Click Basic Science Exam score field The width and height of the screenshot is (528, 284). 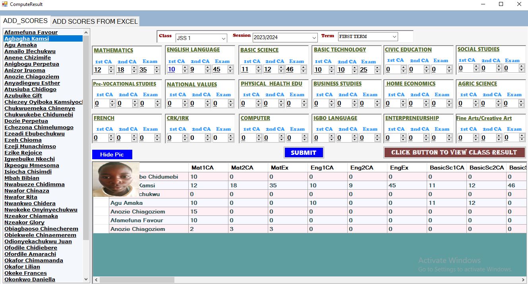pos(292,69)
